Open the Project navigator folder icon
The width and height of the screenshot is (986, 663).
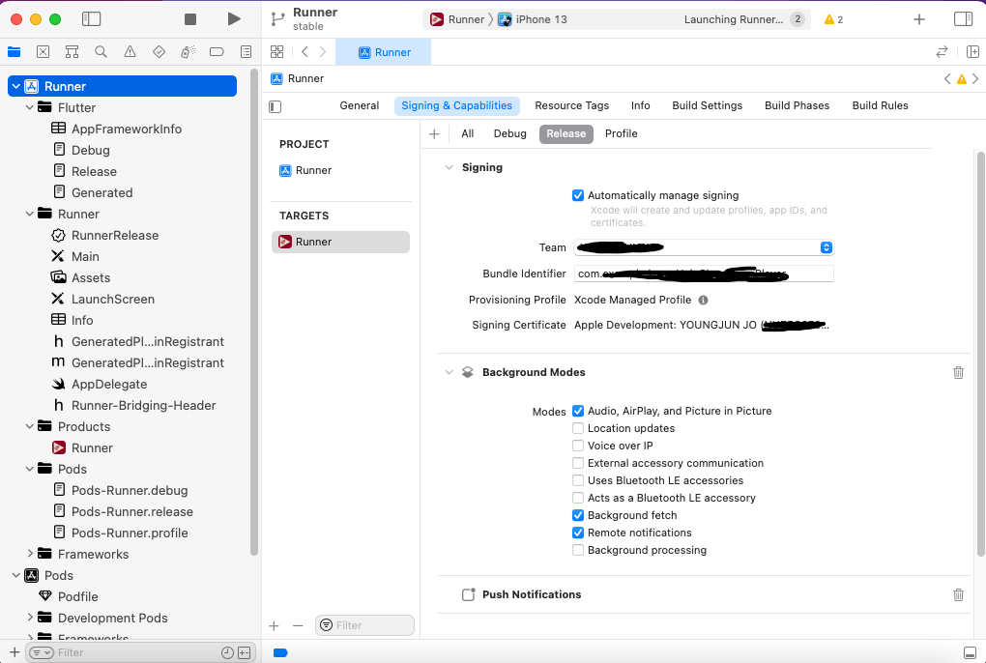pyautogui.click(x=14, y=51)
